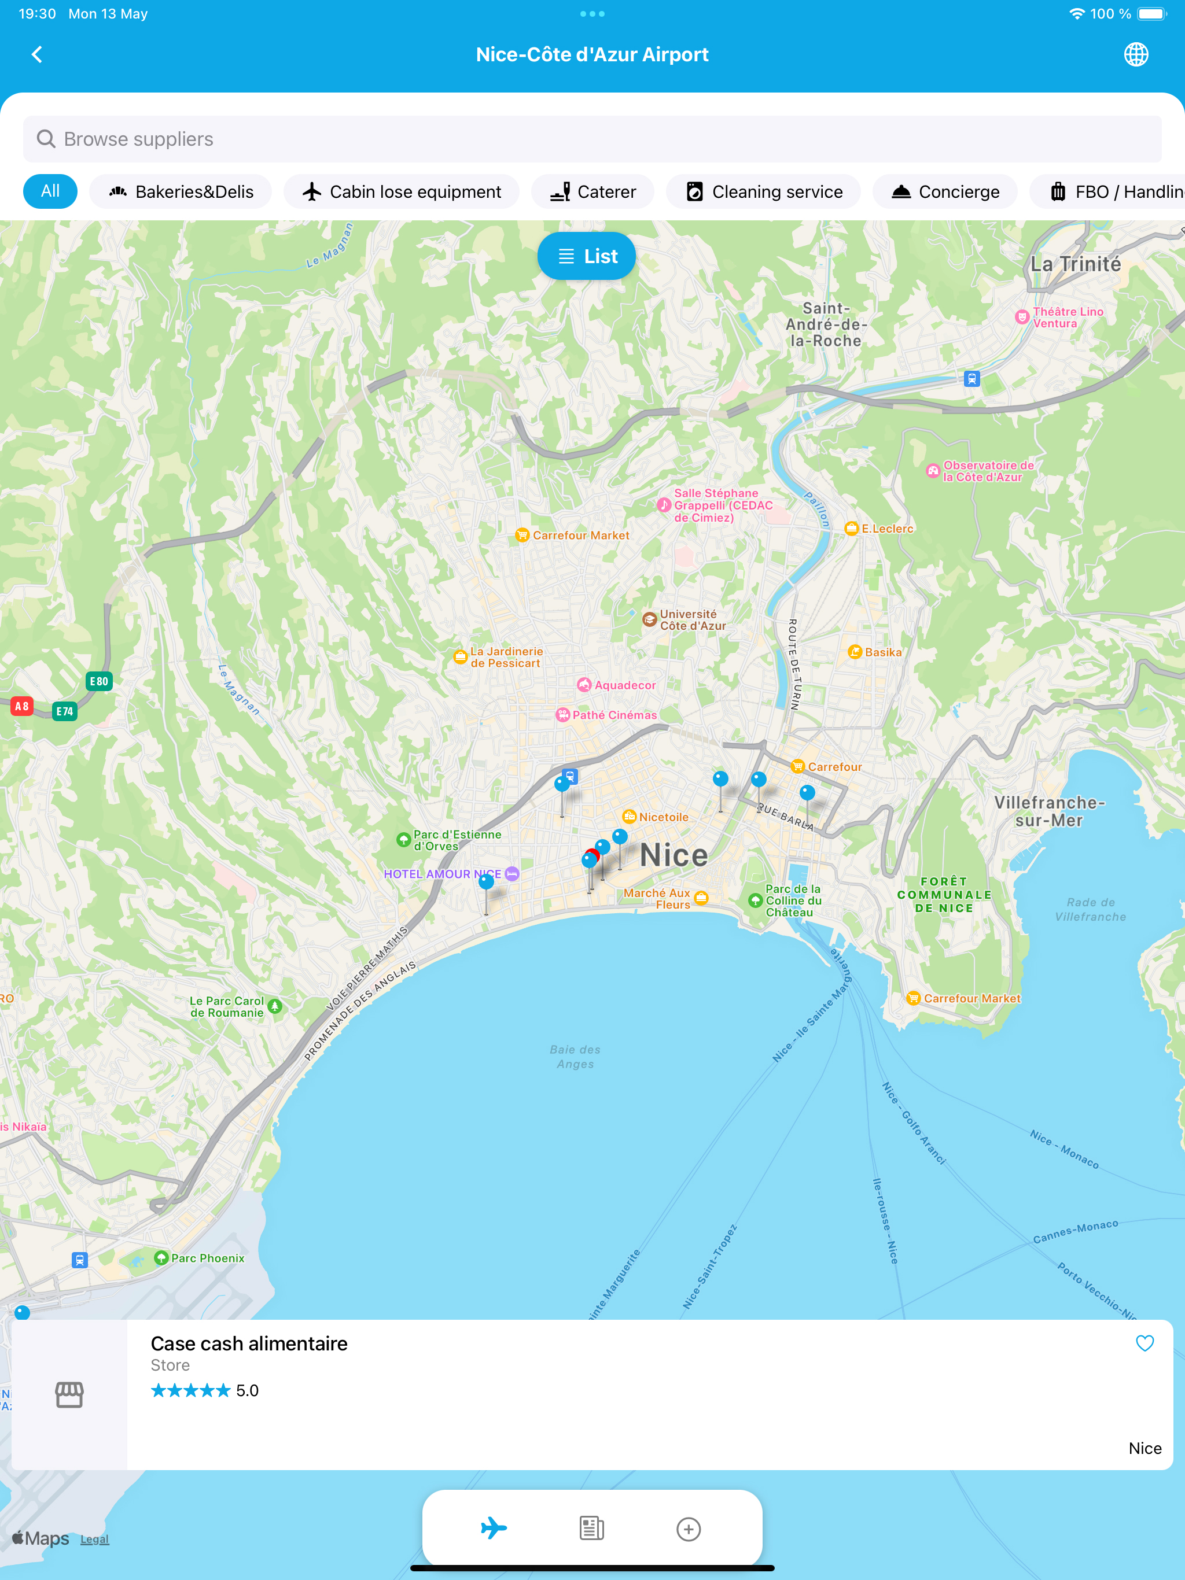Select the blue pin near HOTEL AMOUR NICE
Image resolution: width=1185 pixels, height=1580 pixels.
(486, 882)
